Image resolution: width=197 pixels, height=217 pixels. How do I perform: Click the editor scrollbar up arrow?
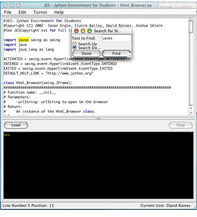pyautogui.click(x=191, y=108)
